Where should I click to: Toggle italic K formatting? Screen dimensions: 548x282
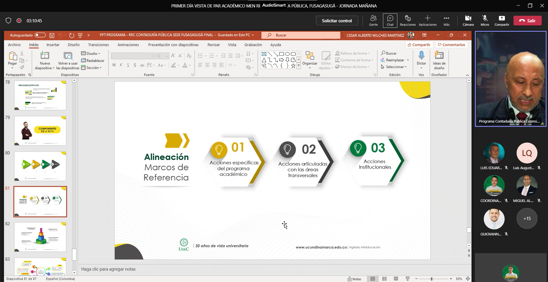(x=121, y=65)
